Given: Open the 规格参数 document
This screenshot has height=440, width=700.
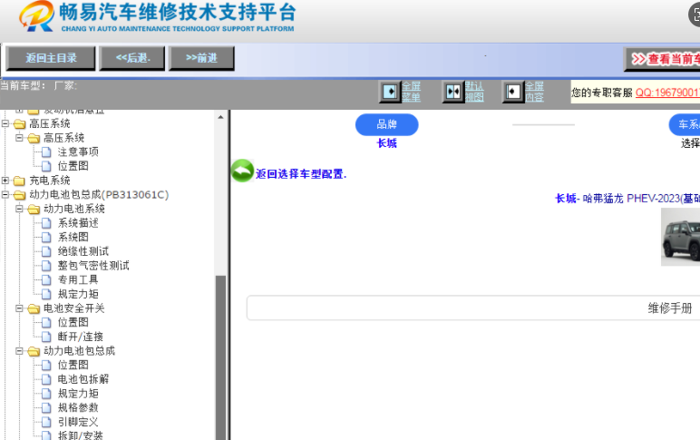Looking at the screenshot, I should click(x=78, y=408).
